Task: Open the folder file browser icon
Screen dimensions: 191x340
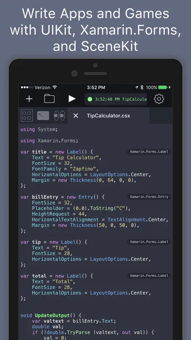Action: point(49,99)
